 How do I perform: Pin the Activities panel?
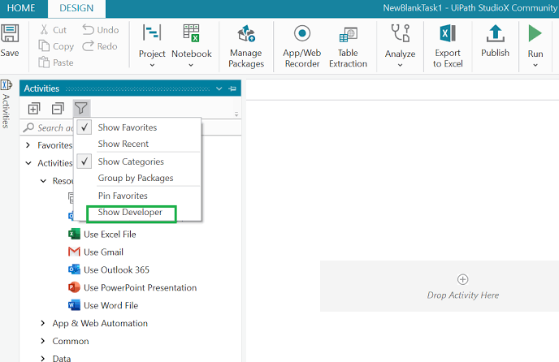pyautogui.click(x=233, y=88)
